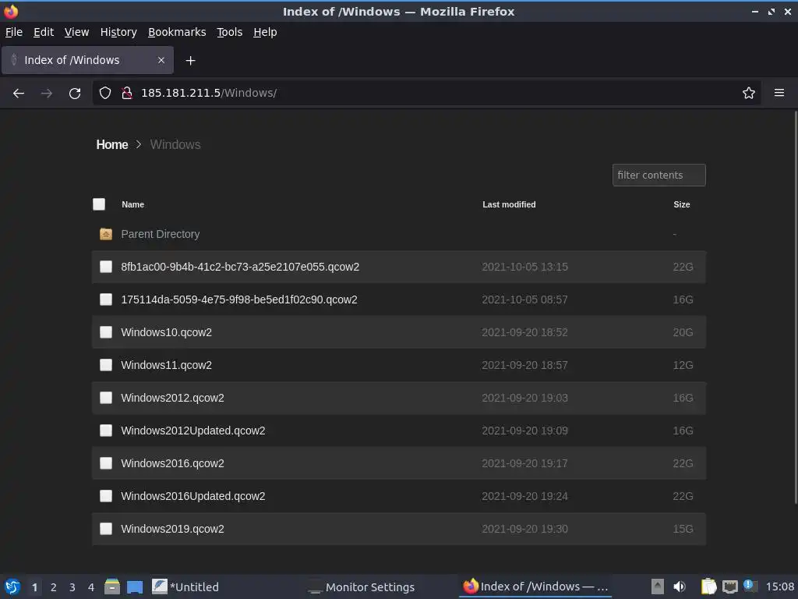
Task: Open the History menu
Action: click(118, 32)
